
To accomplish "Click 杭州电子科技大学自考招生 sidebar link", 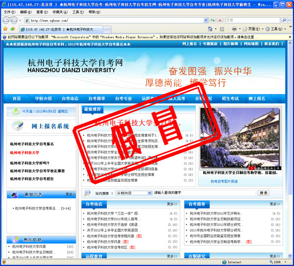I will pyautogui.click(x=32, y=179).
